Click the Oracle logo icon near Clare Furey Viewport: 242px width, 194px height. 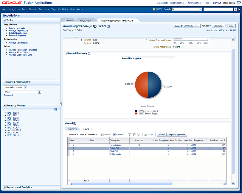pyautogui.click(x=239, y=3)
